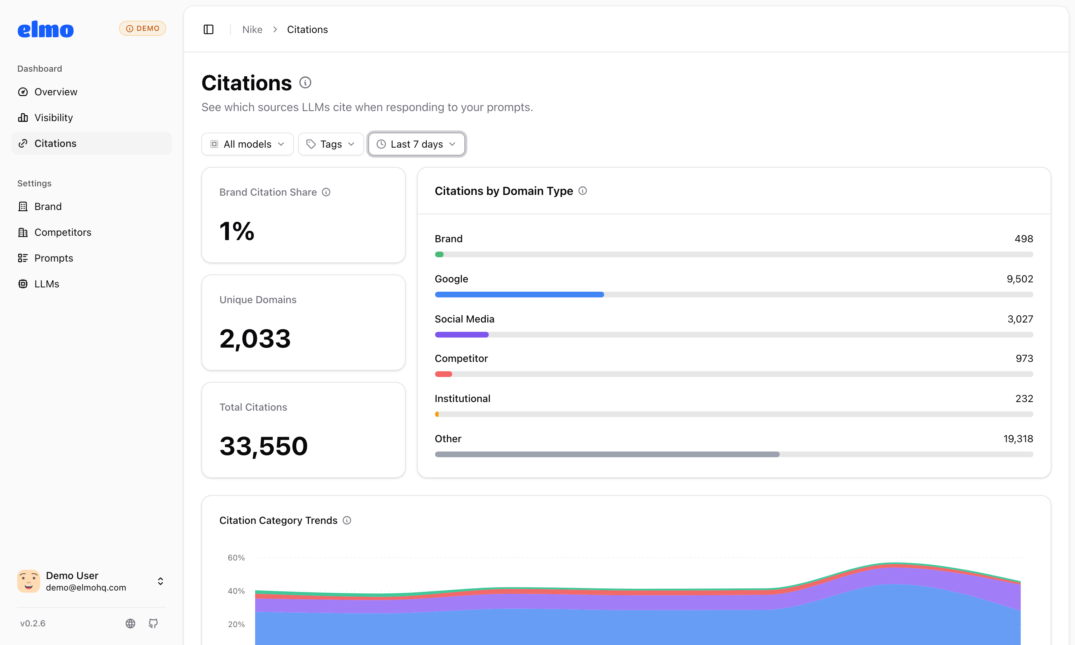
Task: Click the Institutional value 232
Action: (1024, 398)
